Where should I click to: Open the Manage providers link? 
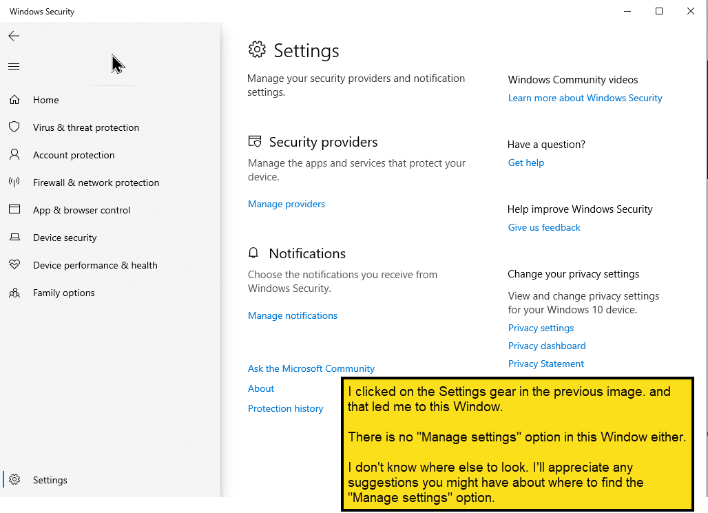(x=286, y=204)
